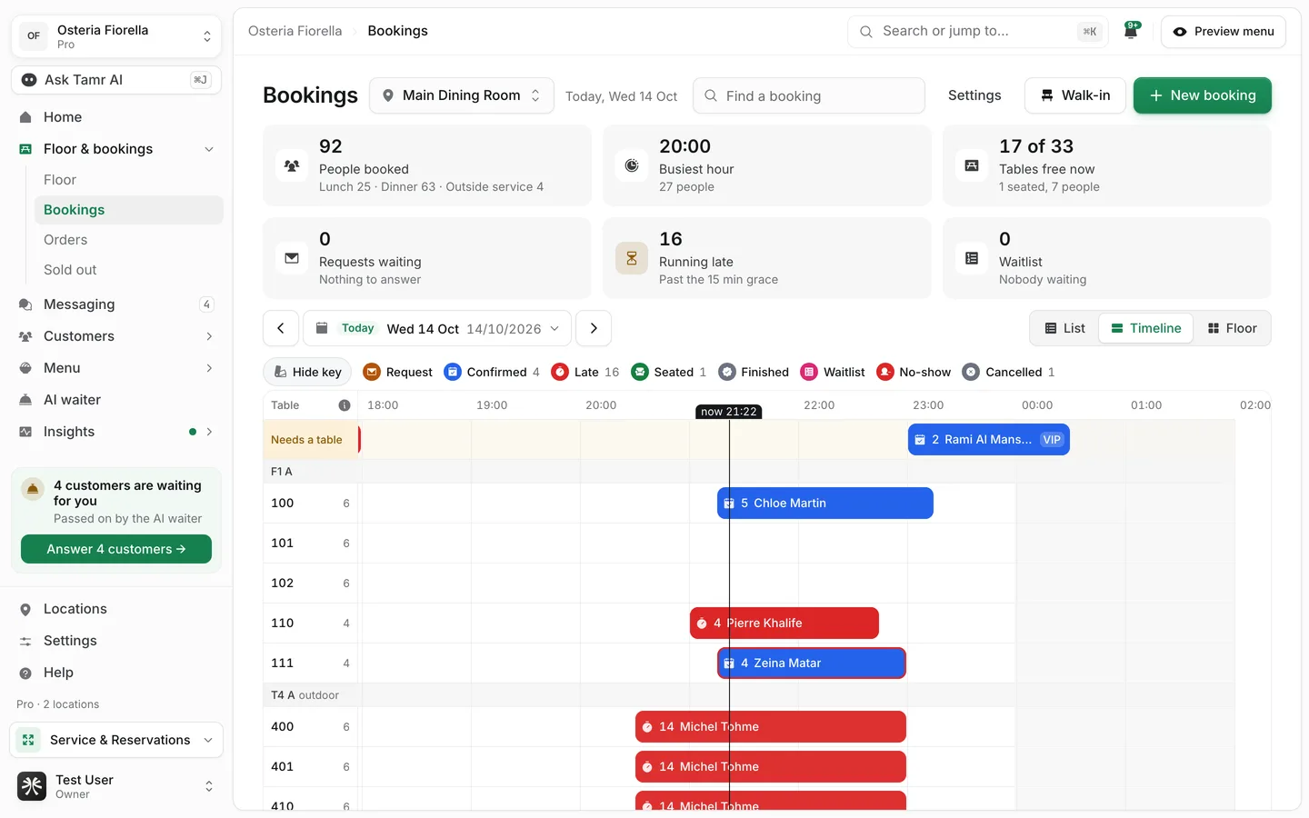Click the Help question icon
Image resolution: width=1309 pixels, height=818 pixels.
pyautogui.click(x=25, y=673)
